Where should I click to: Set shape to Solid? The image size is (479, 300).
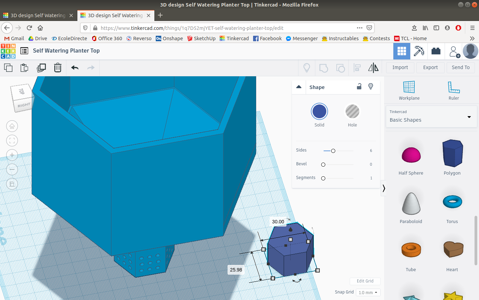coord(319,111)
